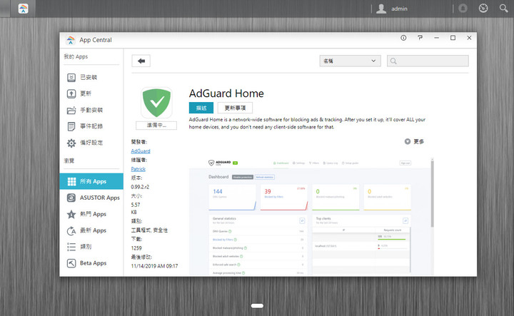Click the search magnifier icon in search box
Image resolution: width=514 pixels, height=316 pixels.
pos(393,61)
